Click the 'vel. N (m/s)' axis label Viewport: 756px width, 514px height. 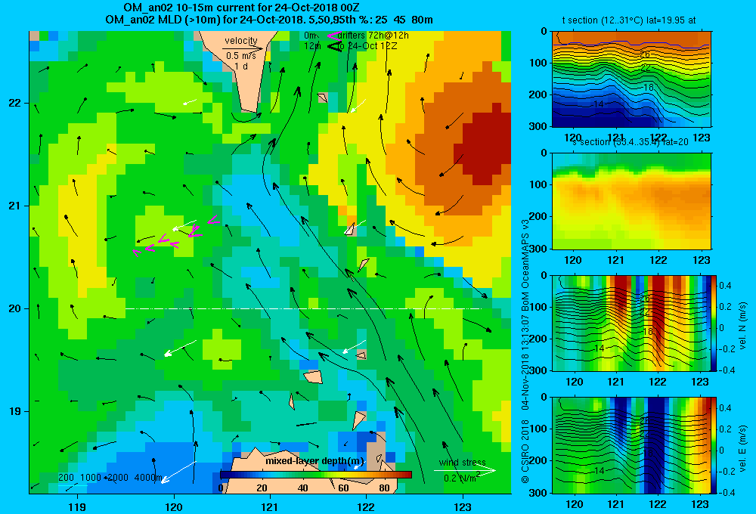click(x=742, y=326)
